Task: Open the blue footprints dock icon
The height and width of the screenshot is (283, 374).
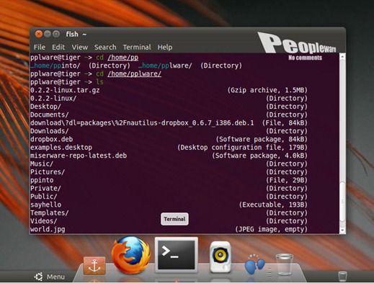Action: (x=254, y=264)
